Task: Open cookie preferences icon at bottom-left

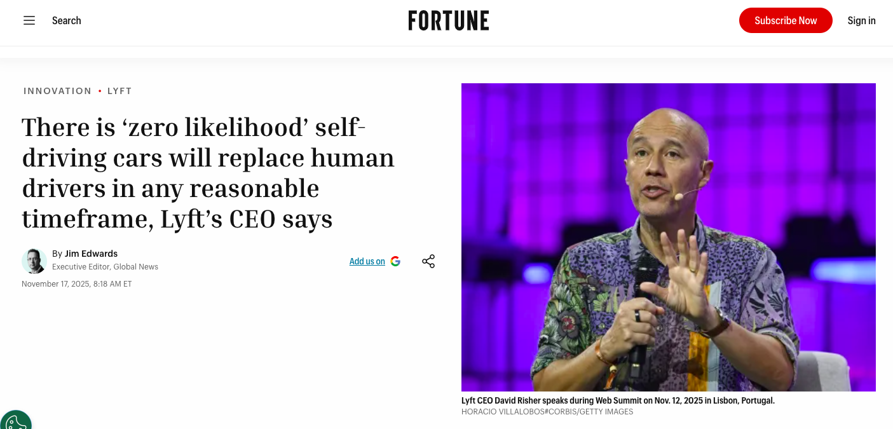Action: pos(15,422)
